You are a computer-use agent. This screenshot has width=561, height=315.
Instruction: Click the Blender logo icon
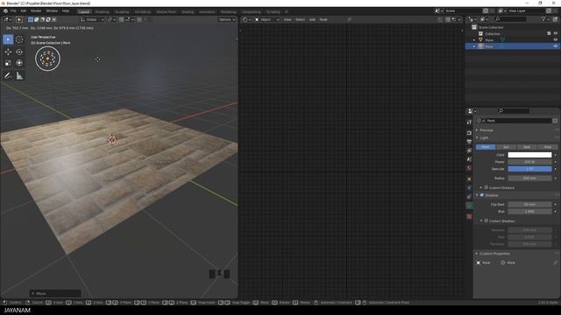pos(5,11)
